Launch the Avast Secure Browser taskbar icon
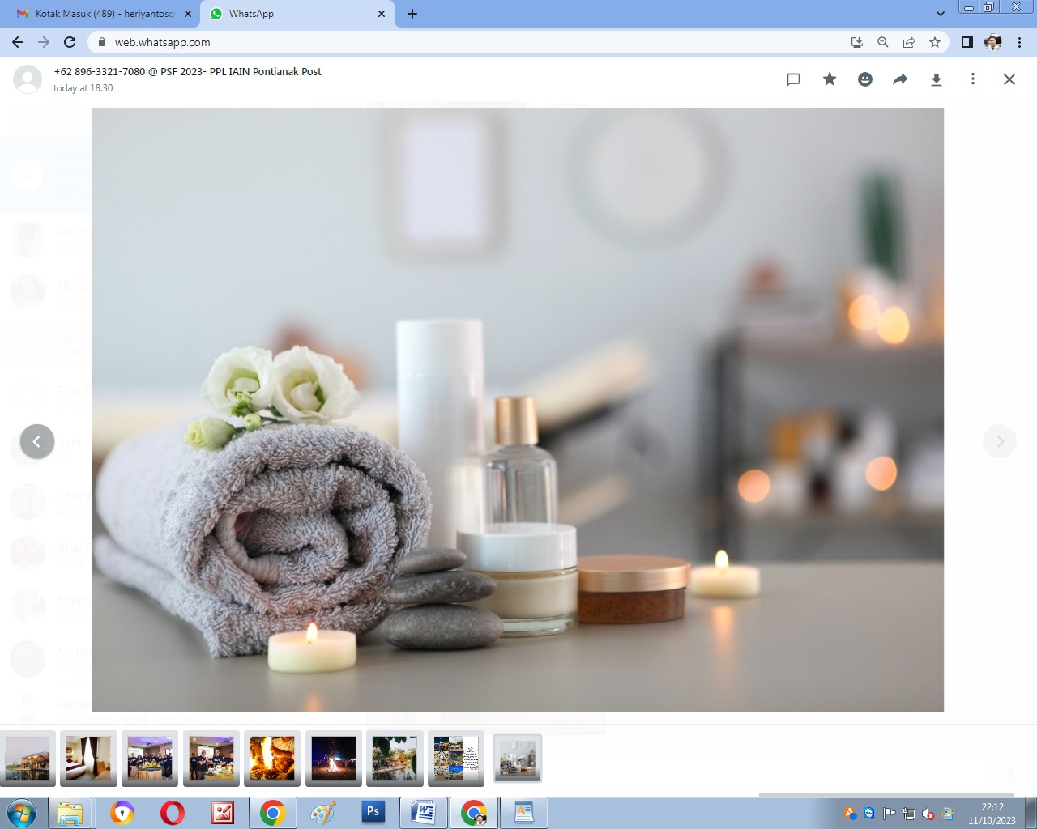Screen dimensions: 1037x829 122,813
